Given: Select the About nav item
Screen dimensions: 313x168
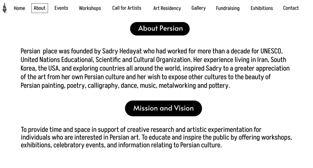Looking at the screenshot, I should click(x=40, y=8).
